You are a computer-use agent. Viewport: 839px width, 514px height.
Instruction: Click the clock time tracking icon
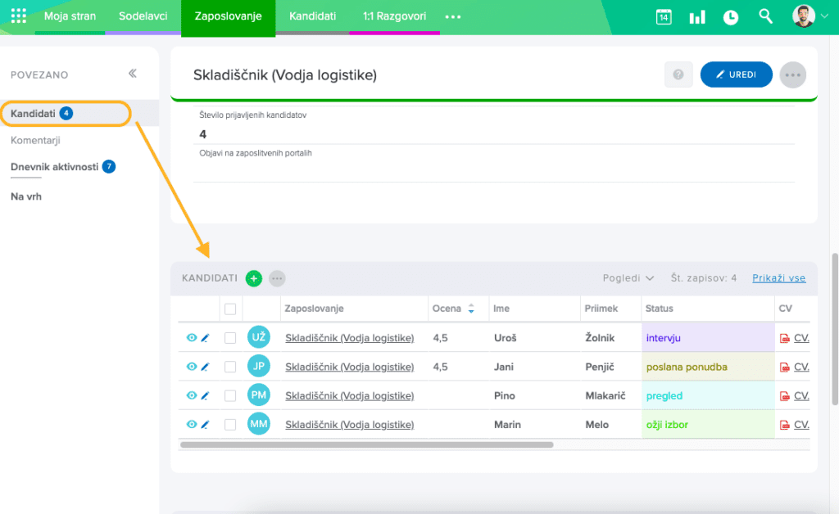click(x=730, y=17)
